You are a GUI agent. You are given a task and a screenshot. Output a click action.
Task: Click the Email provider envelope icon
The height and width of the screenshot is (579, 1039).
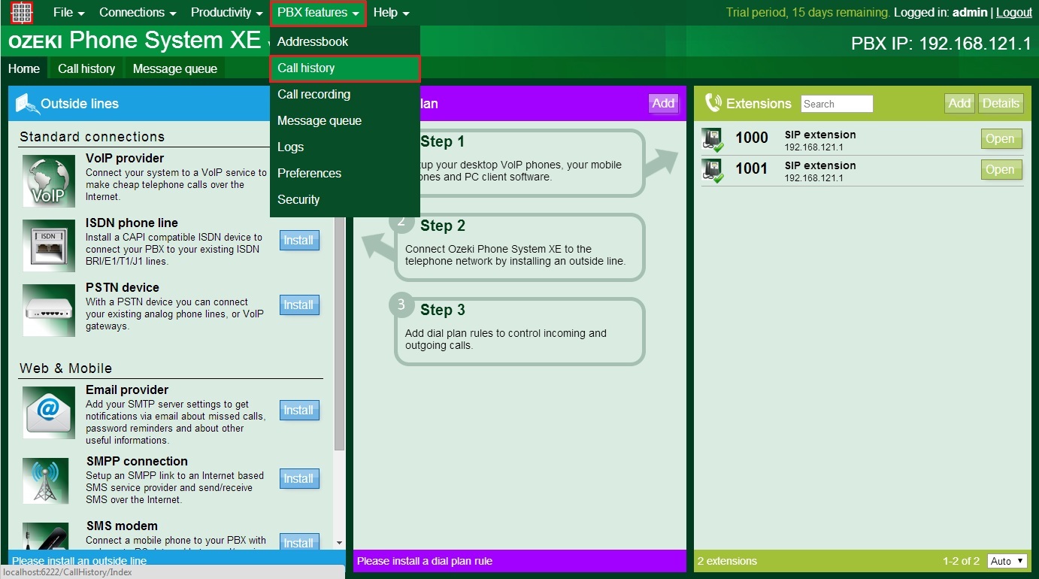49,412
